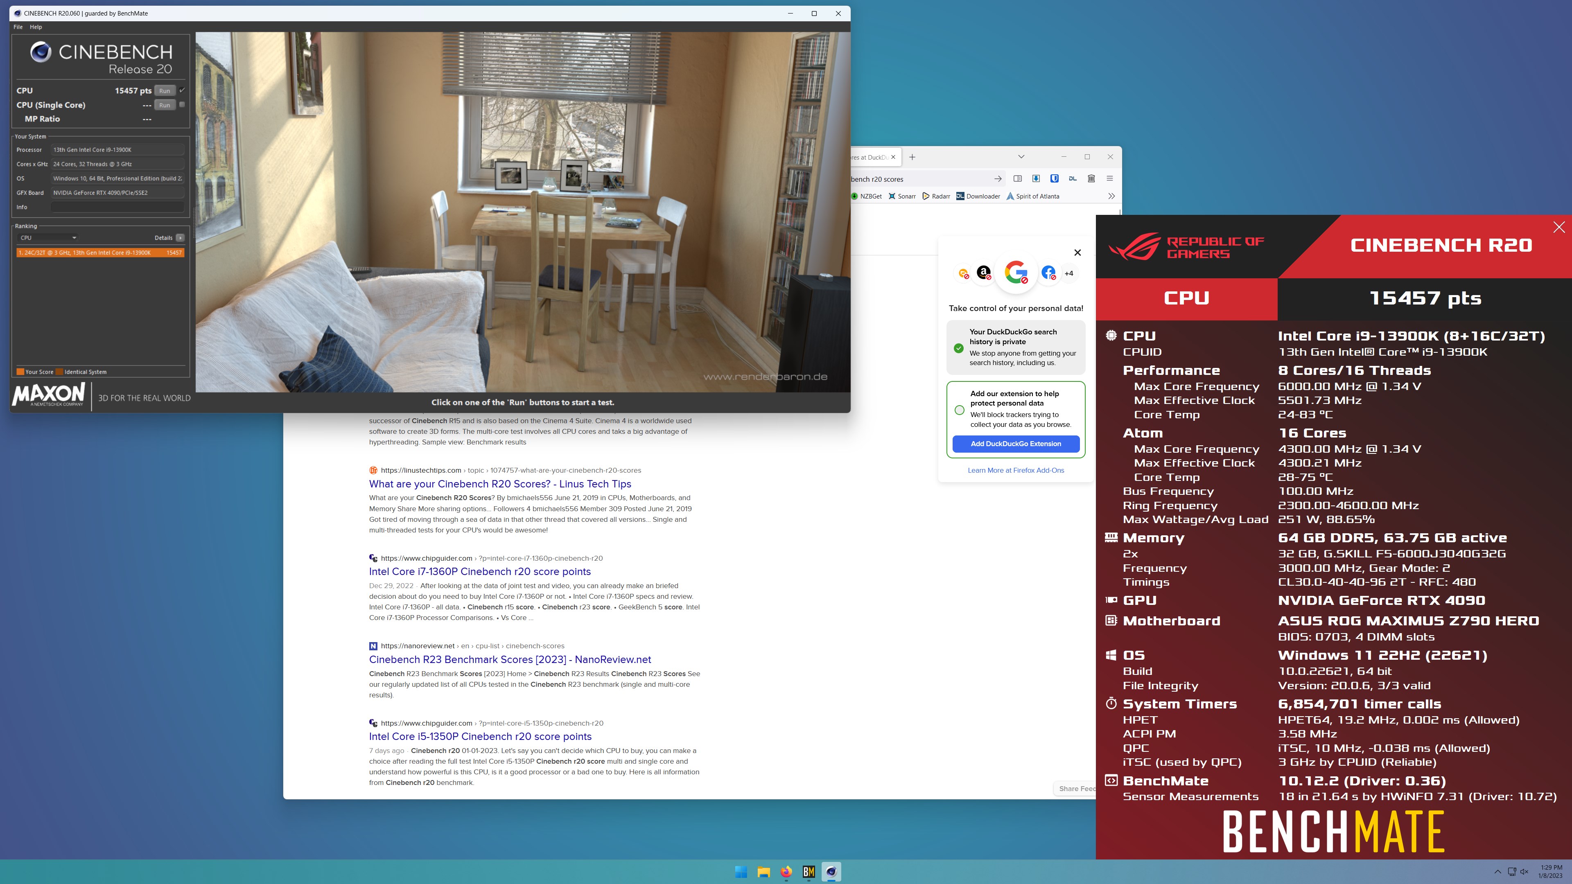Open the Linus Tech Tips Cinebench R20 result
Image resolution: width=1572 pixels, height=884 pixels.
pyautogui.click(x=500, y=484)
